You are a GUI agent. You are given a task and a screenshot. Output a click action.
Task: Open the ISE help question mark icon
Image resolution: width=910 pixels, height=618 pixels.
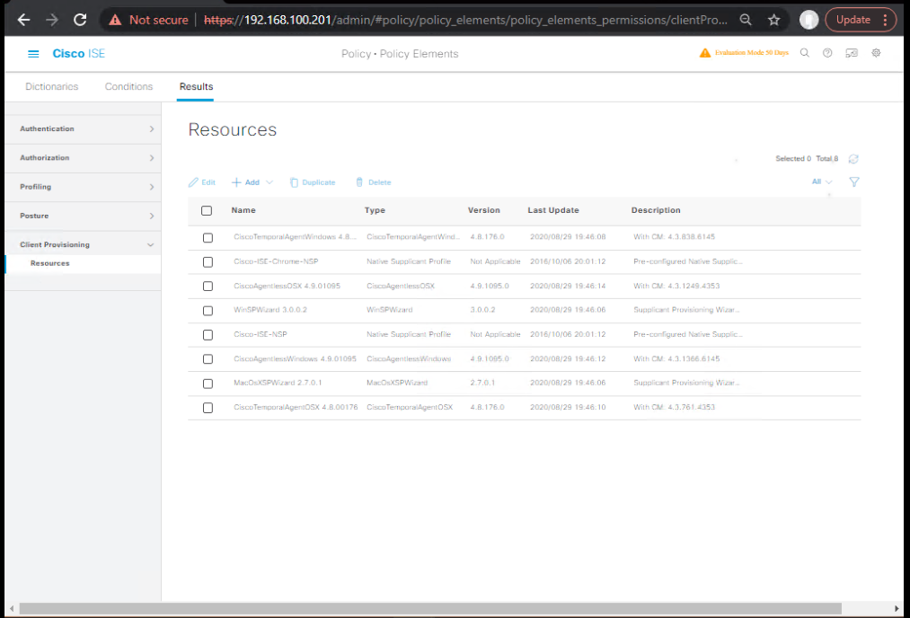tap(827, 53)
